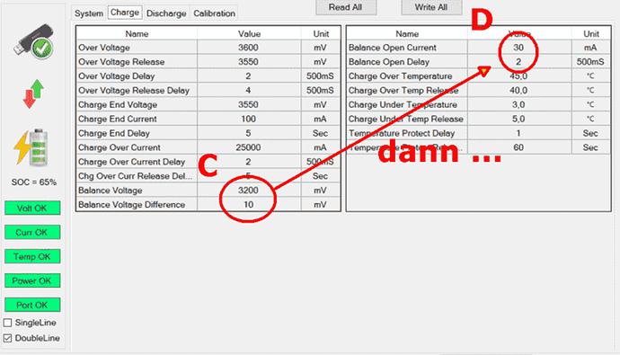Click the Over Voltage Release Delay row name
620x355 pixels.
click(x=134, y=90)
